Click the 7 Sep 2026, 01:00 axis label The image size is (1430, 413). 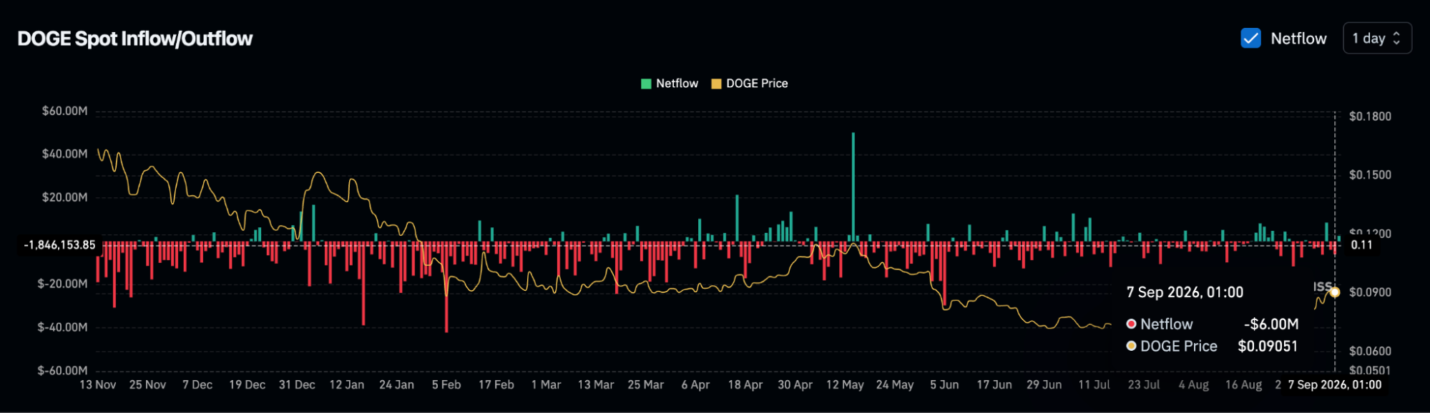[x=1334, y=385]
